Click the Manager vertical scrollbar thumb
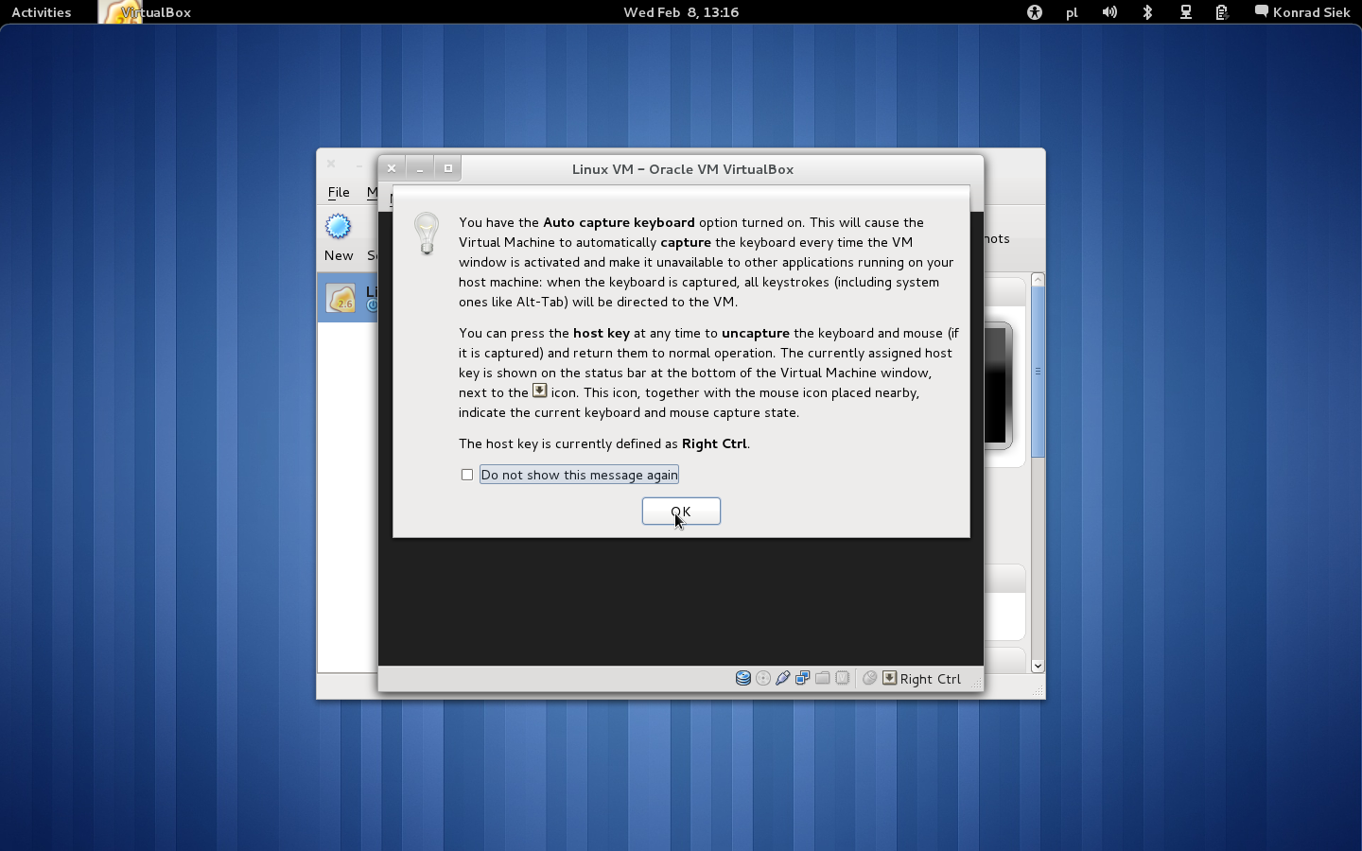Screen dimensions: 1362x851 point(1038,372)
